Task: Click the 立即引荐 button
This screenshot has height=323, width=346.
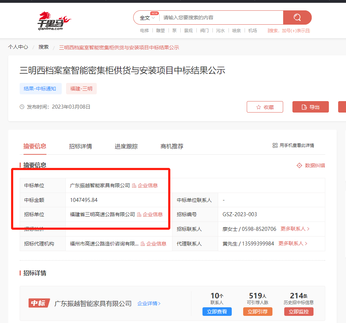Action: 258,312
